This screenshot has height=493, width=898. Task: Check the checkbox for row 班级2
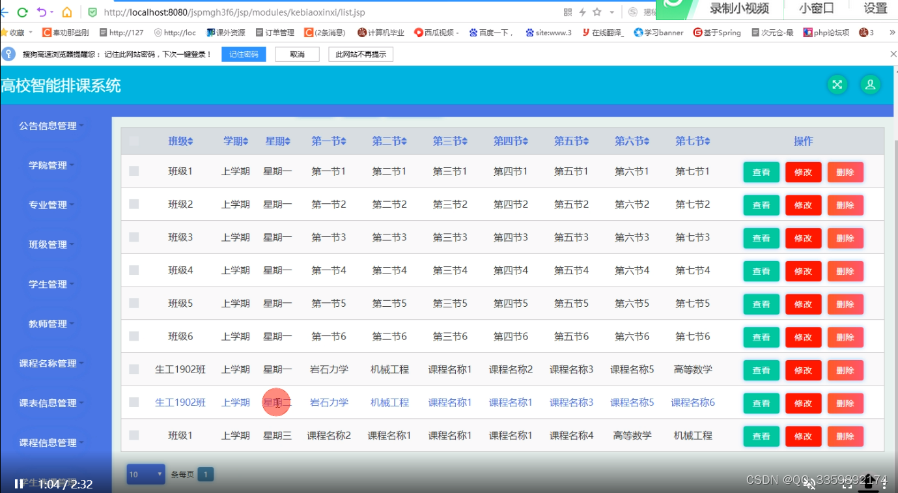pos(133,204)
